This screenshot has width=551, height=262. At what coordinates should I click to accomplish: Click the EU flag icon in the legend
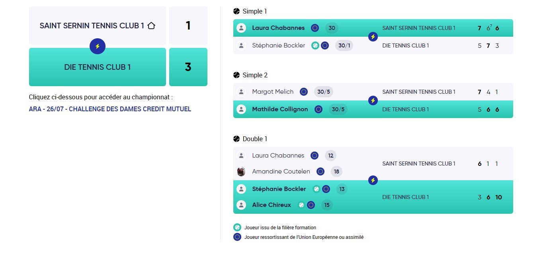[x=237, y=237]
